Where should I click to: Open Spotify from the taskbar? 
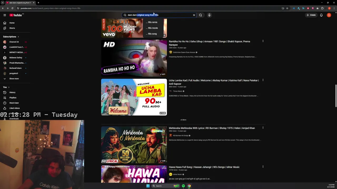(x=183, y=186)
